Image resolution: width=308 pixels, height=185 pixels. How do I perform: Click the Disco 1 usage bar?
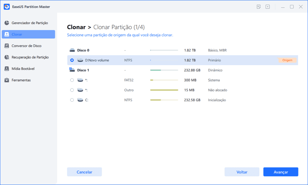[164, 70]
